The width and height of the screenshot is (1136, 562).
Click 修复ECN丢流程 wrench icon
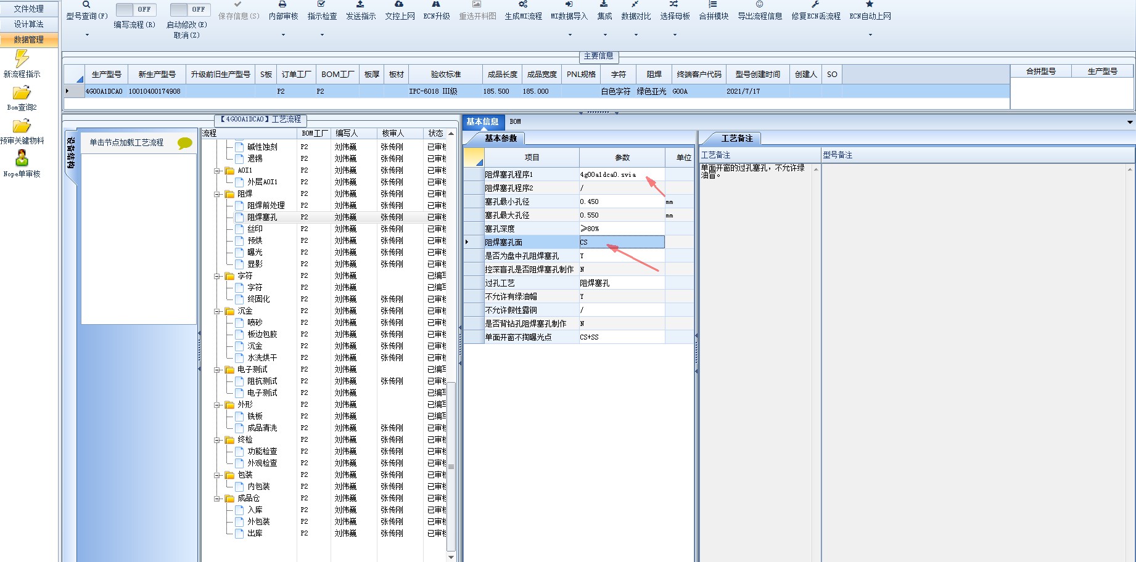(x=815, y=4)
